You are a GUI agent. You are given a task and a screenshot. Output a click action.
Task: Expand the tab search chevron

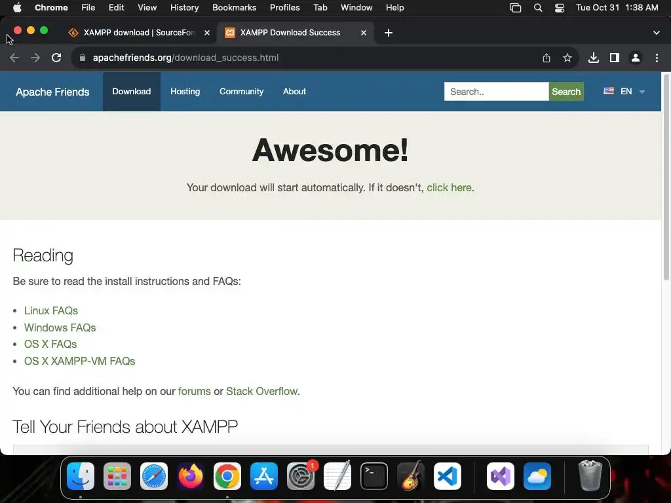657,33
